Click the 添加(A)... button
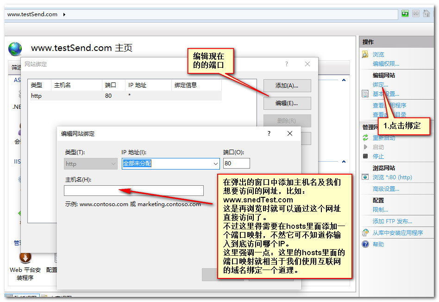439x302 pixels. click(287, 86)
